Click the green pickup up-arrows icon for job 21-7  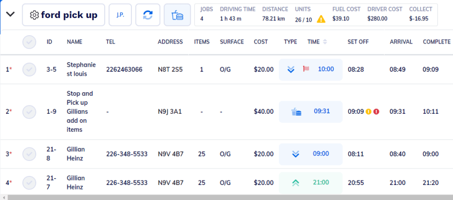(x=295, y=182)
